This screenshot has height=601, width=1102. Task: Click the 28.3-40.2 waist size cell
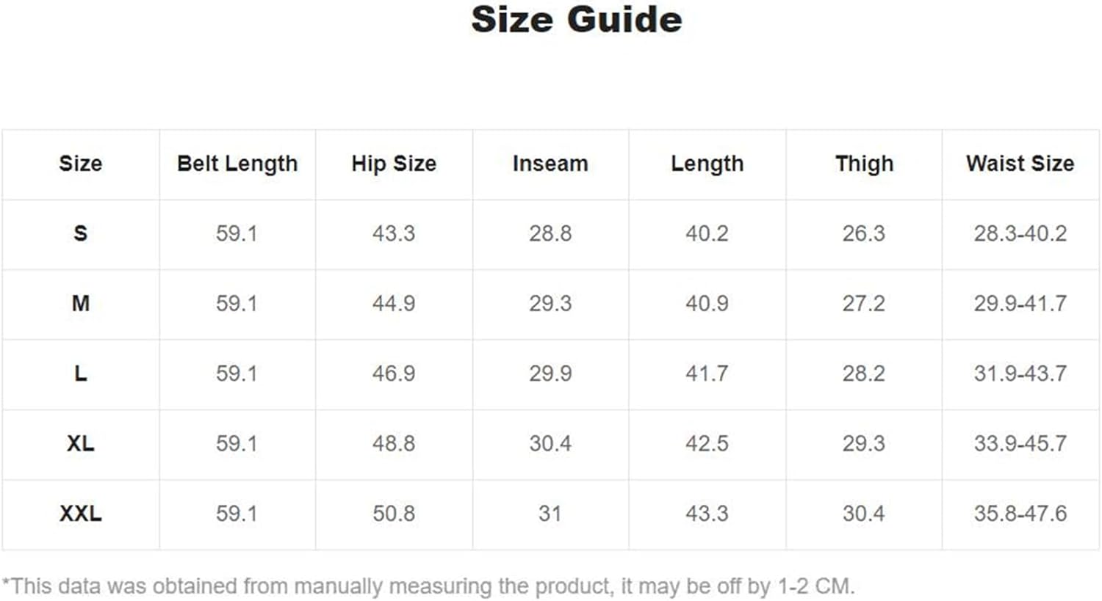pos(1020,233)
